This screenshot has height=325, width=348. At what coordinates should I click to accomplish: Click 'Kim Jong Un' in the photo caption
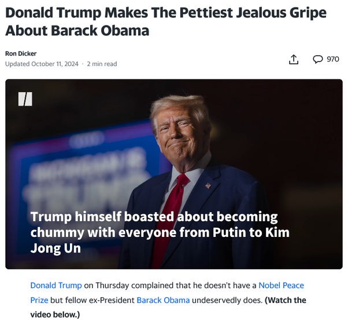click(x=160, y=240)
